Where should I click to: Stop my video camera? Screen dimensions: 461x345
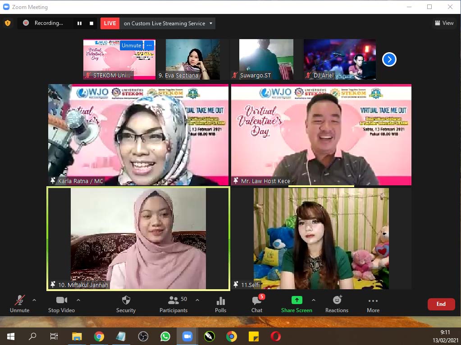point(61,304)
